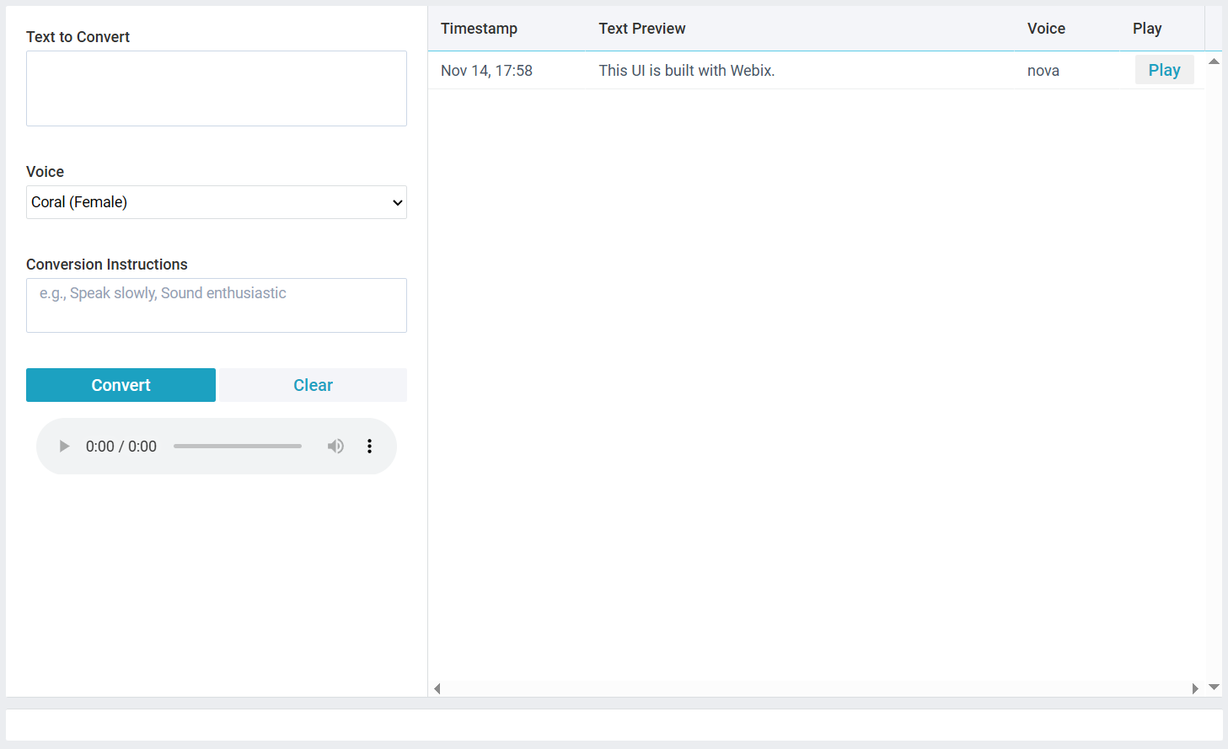Click the scroll down arrow in table
1228x749 pixels.
tap(1214, 687)
